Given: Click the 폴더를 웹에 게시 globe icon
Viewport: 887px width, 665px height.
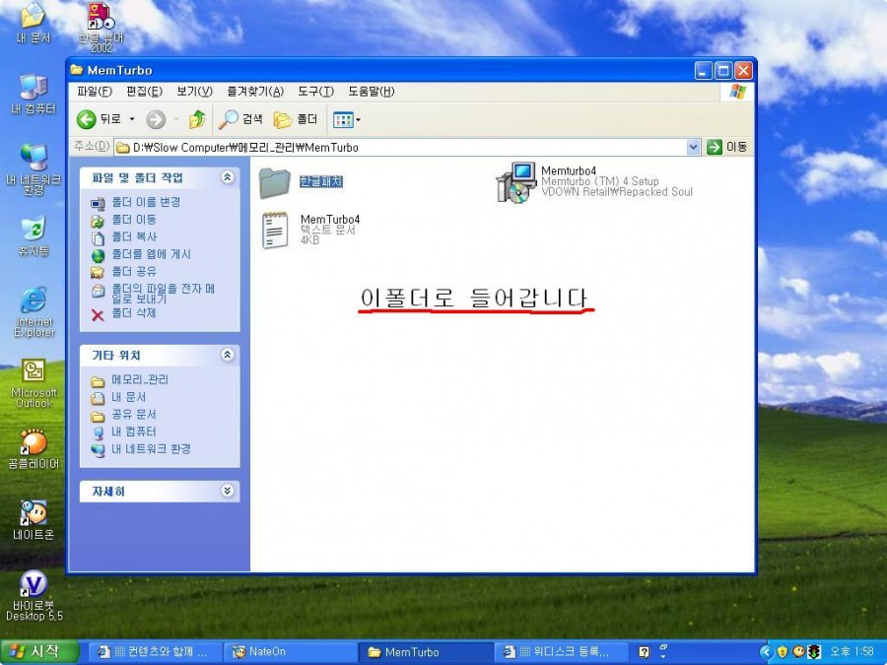Looking at the screenshot, I should 98,255.
